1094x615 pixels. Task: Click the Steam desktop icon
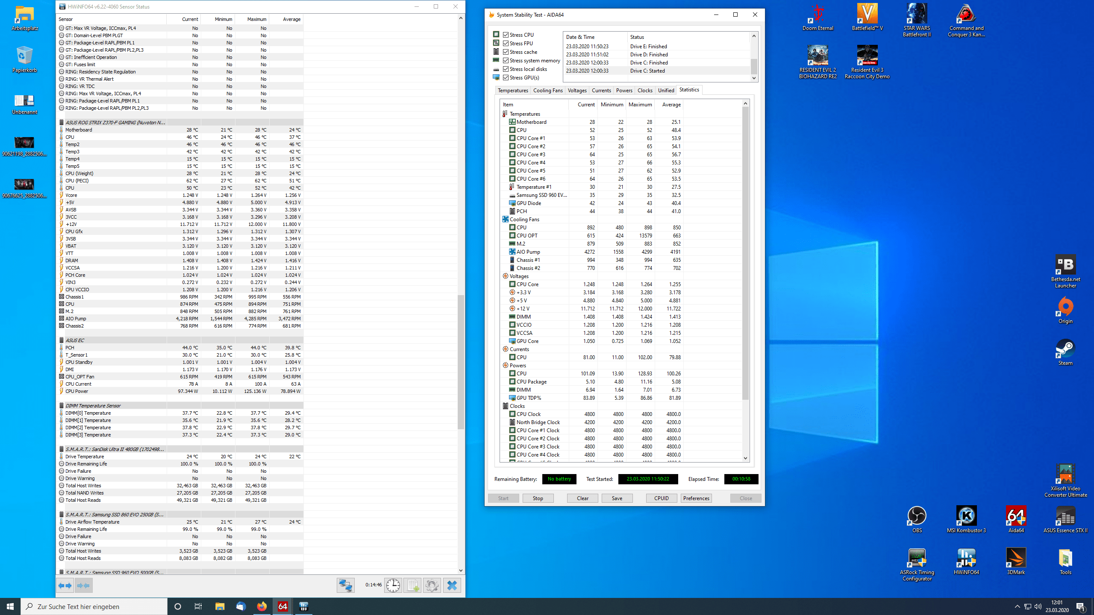[1065, 352]
